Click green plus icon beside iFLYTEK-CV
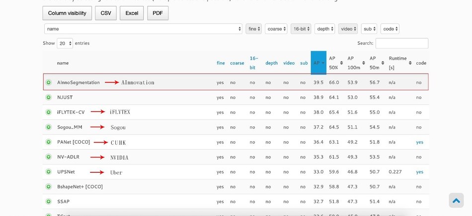 pos(49,112)
